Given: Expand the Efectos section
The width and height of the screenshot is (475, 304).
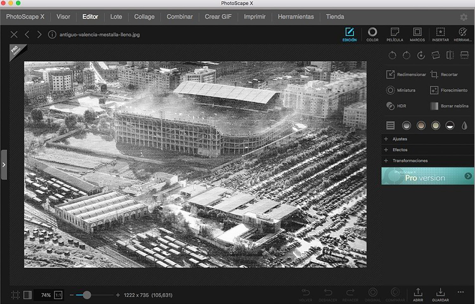Looking at the screenshot, I should coord(427,150).
